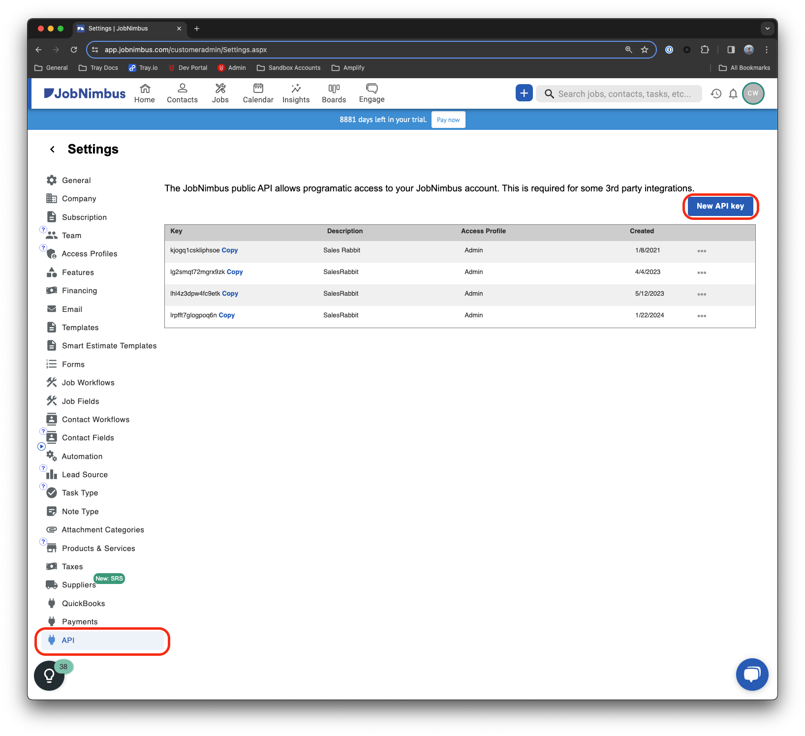This screenshot has width=805, height=736.
Task: Open the Calendar navigation icon
Action: click(x=258, y=93)
